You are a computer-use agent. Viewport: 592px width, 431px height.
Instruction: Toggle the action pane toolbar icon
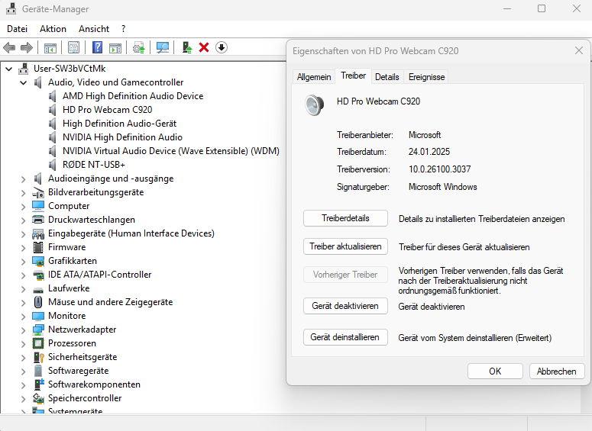pyautogui.click(x=115, y=48)
